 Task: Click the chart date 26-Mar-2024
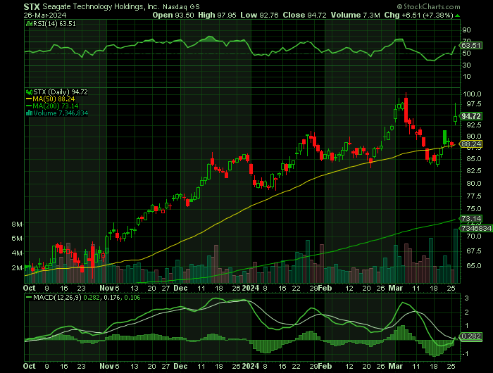coord(45,15)
